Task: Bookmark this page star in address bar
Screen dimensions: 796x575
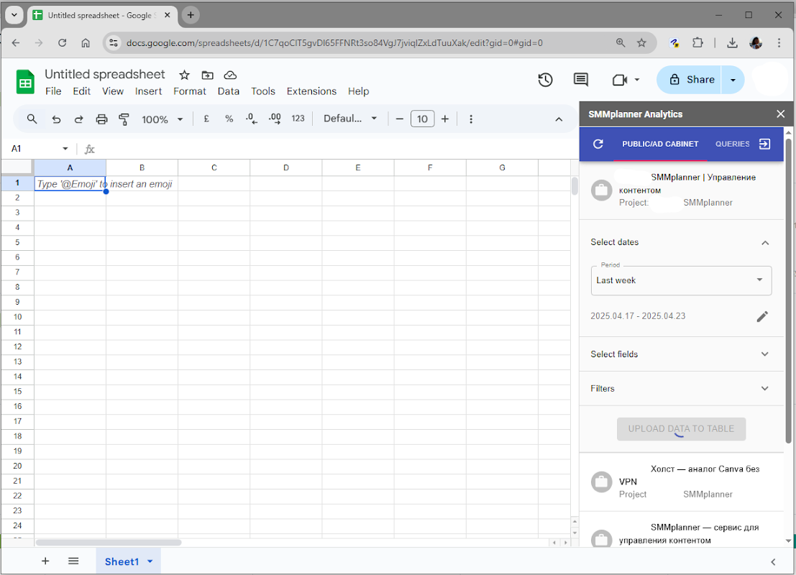Action: point(641,42)
